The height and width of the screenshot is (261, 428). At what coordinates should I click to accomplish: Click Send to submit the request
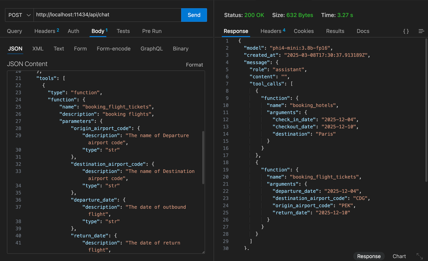pyautogui.click(x=194, y=15)
